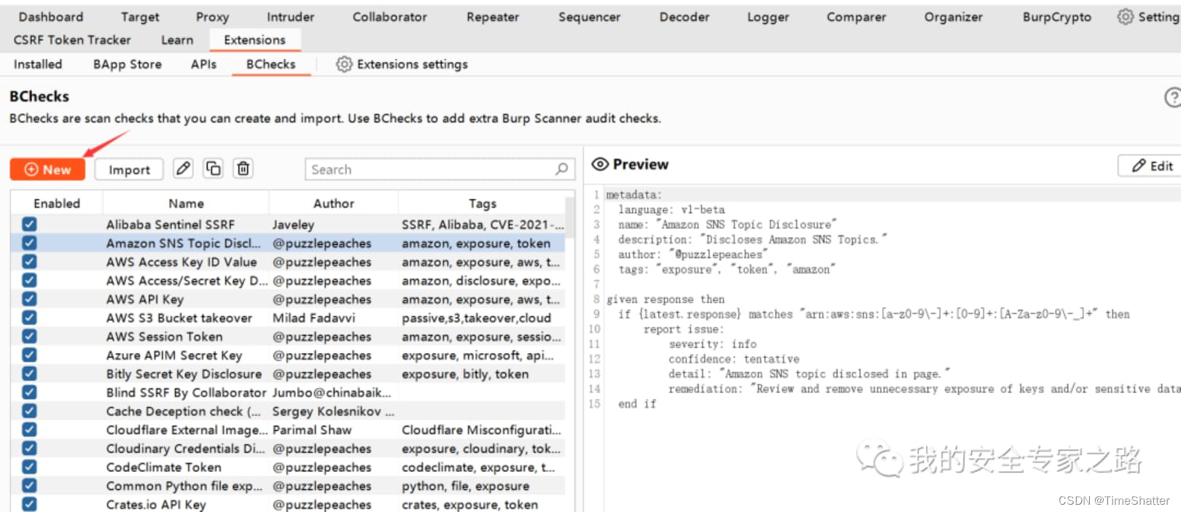Toggle AWS S3 Bucket takeover checkbox
Viewport: 1181px width, 512px height.
tap(29, 317)
